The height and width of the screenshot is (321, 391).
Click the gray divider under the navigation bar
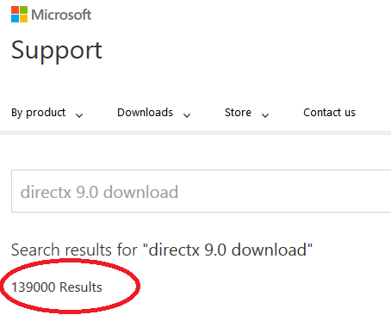click(195, 133)
